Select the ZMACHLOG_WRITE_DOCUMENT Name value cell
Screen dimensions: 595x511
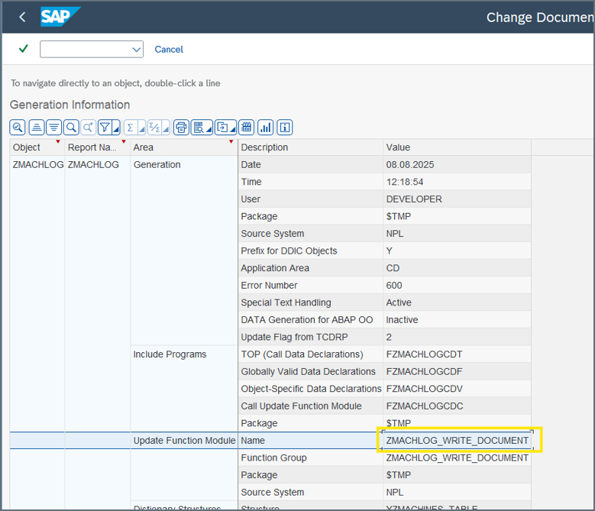458,441
